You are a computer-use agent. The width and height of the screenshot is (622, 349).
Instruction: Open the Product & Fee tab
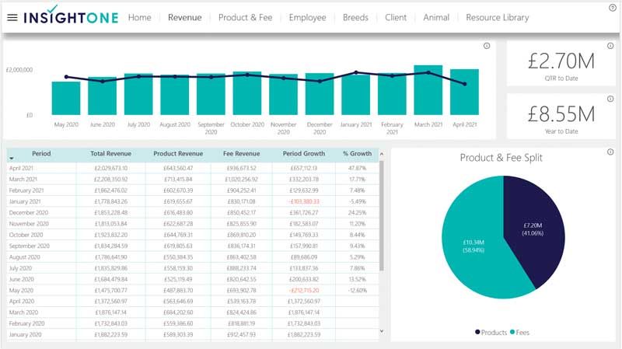(245, 17)
